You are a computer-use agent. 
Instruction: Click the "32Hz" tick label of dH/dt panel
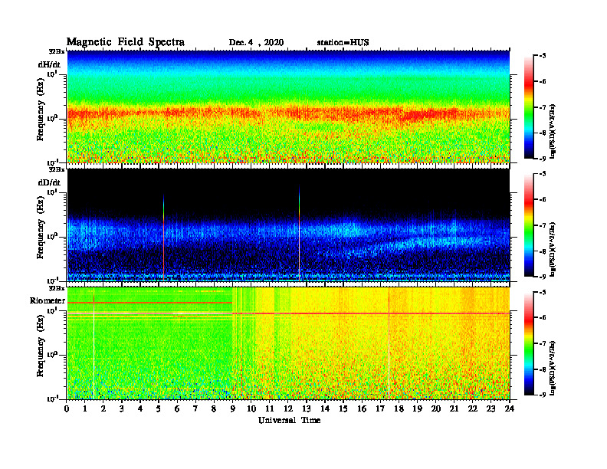pos(57,51)
